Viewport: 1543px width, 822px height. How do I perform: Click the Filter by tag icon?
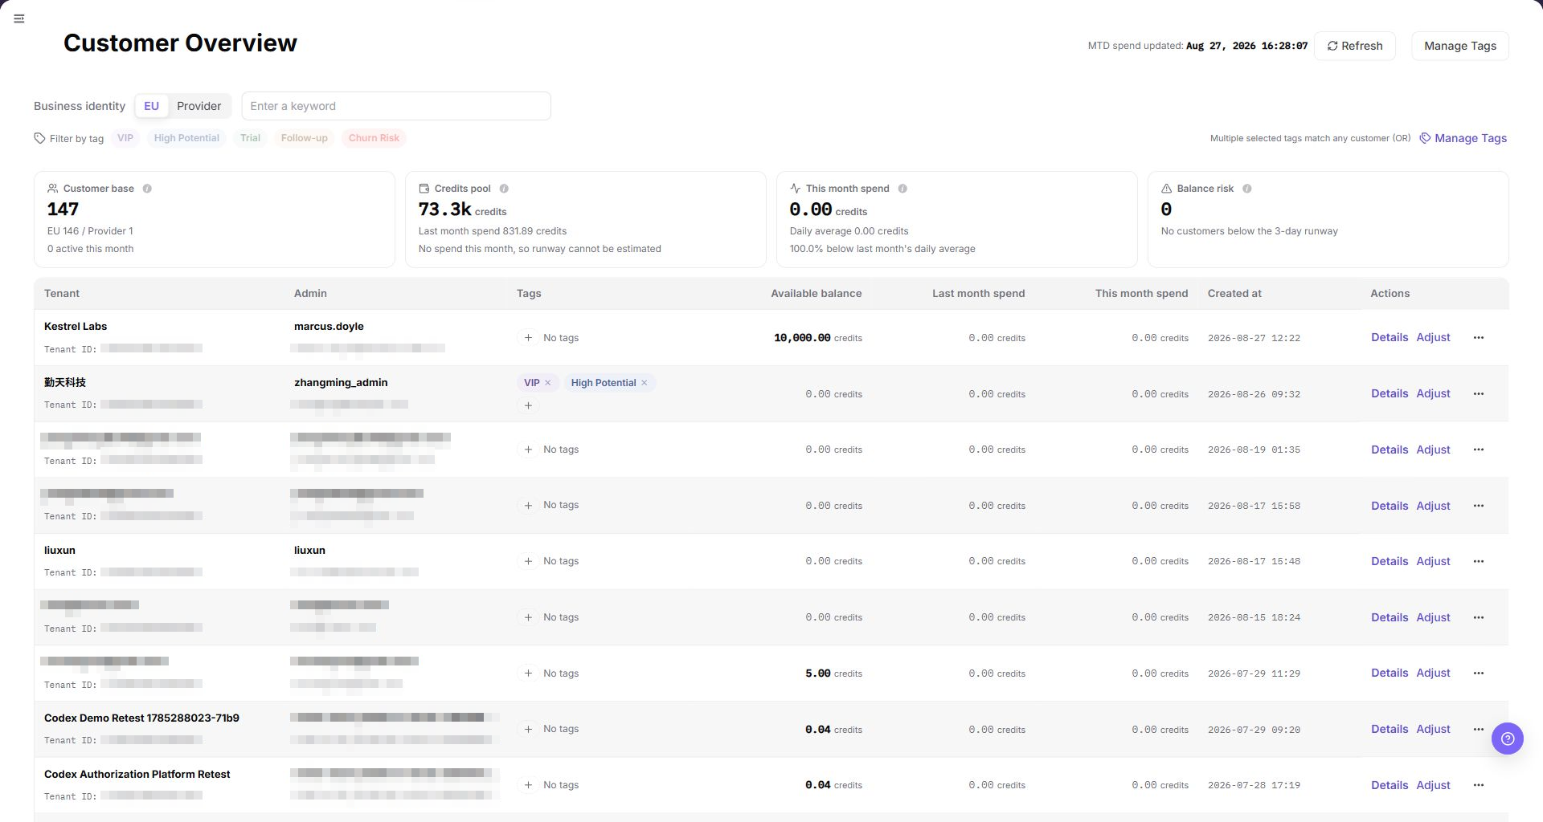[39, 138]
